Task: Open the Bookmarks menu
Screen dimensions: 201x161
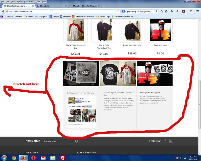Action: [x=29, y=2]
